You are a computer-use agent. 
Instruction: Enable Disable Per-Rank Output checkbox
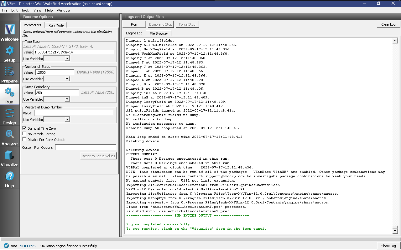[x=24, y=140]
